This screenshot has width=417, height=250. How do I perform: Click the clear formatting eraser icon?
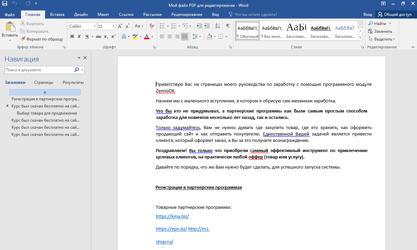152,26
